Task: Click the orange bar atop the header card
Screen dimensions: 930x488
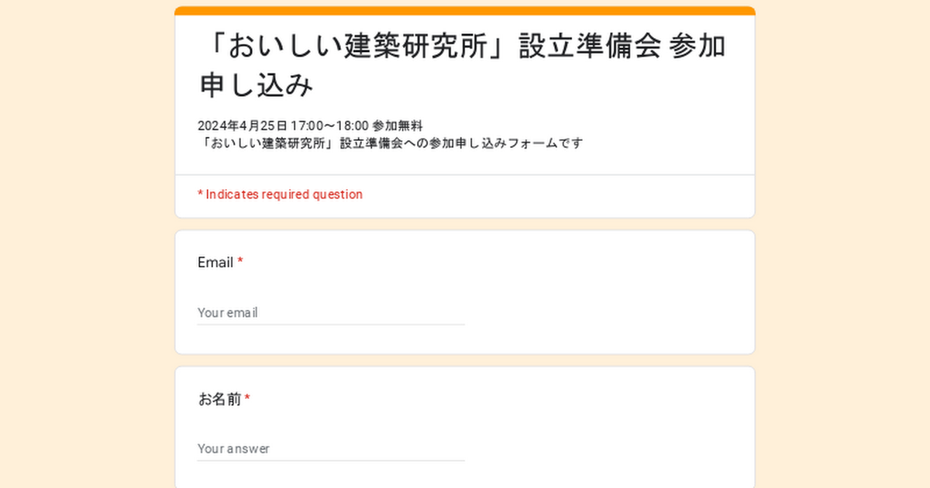Action: (x=465, y=11)
